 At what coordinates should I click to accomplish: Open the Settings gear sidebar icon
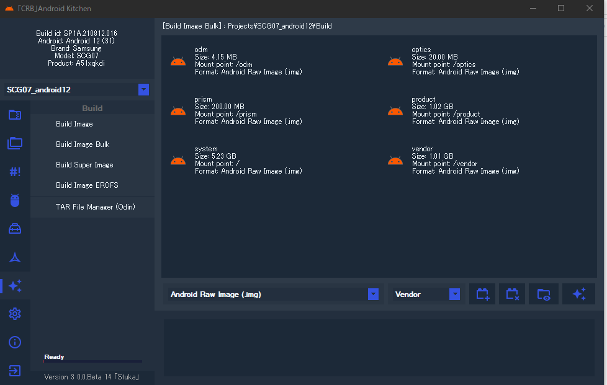point(15,314)
